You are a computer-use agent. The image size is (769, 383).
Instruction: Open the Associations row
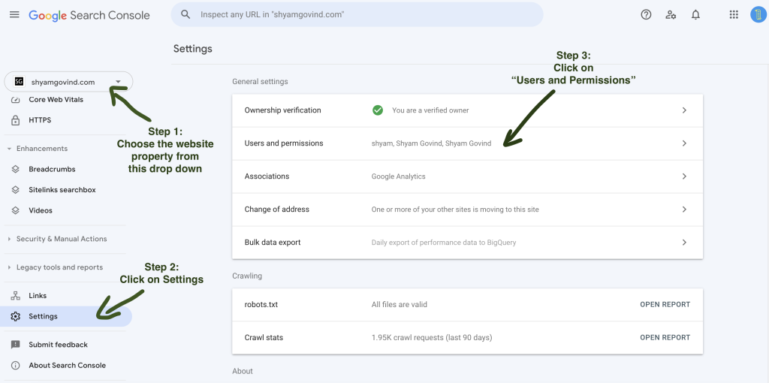[467, 176]
